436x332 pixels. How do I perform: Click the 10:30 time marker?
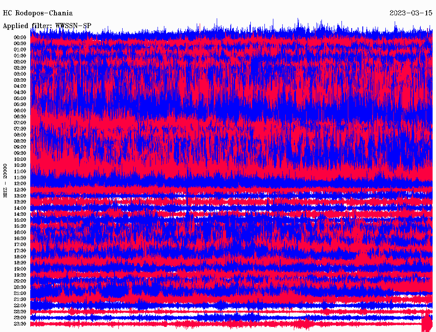(20, 165)
